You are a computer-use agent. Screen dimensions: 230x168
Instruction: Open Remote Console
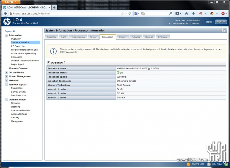pos(18,68)
